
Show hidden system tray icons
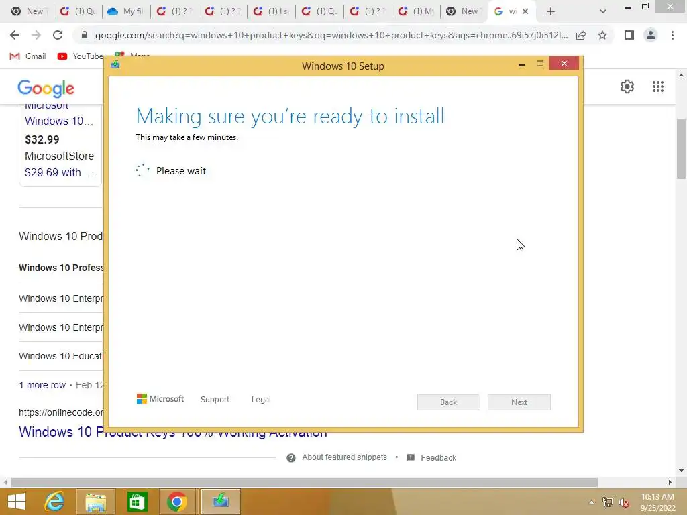[591, 502]
